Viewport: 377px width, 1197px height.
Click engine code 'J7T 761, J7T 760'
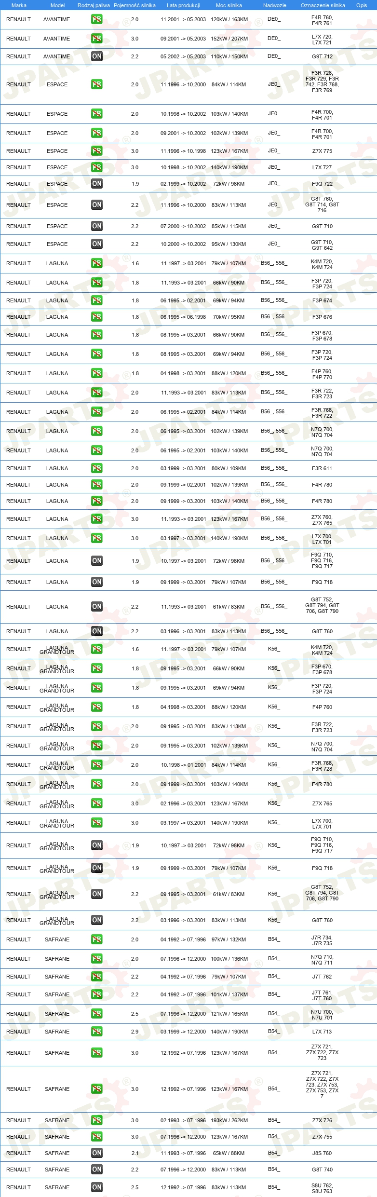(x=322, y=994)
